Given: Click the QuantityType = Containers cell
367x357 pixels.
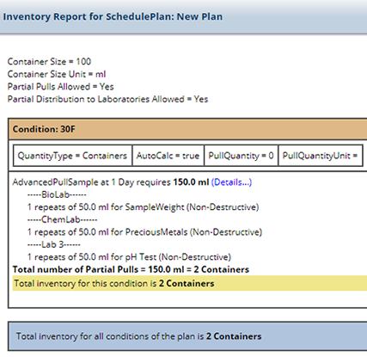Looking at the screenshot, I should pos(72,156).
